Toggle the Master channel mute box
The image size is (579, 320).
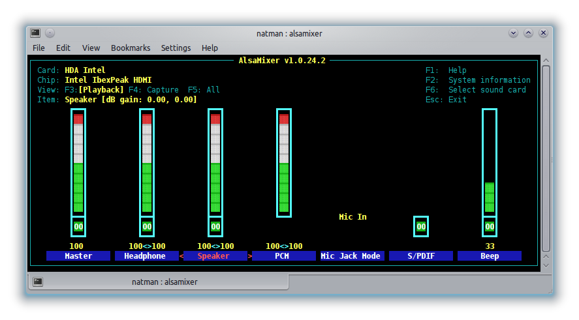click(x=78, y=227)
